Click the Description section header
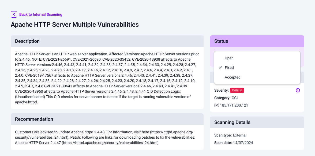Viewport: 315px width, 156px height. coord(107,41)
